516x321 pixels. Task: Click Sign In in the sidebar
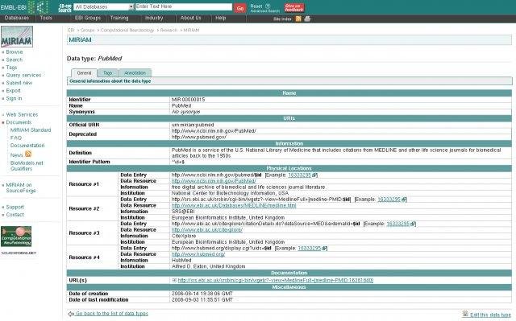tap(15, 98)
